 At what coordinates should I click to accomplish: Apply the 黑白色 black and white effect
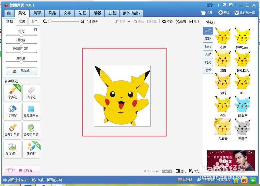click(x=242, y=127)
